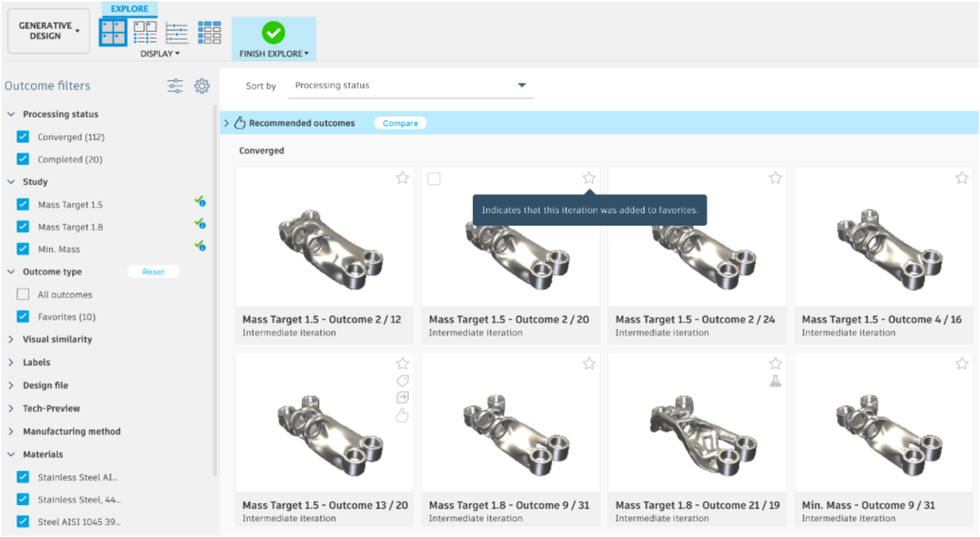Click status icon beside Mass Target 1.5
This screenshot has width=980, height=537.
coord(200,203)
